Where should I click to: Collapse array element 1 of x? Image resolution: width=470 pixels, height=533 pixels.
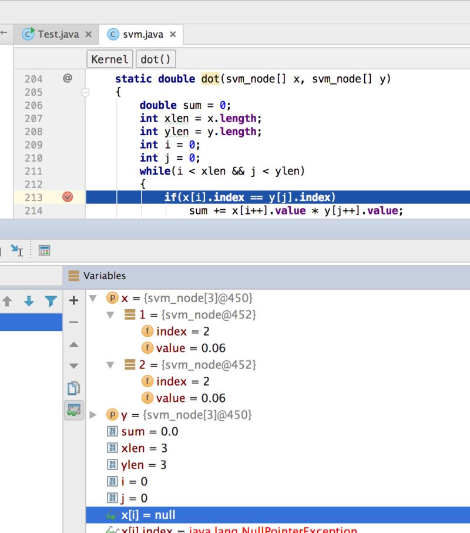(x=110, y=315)
